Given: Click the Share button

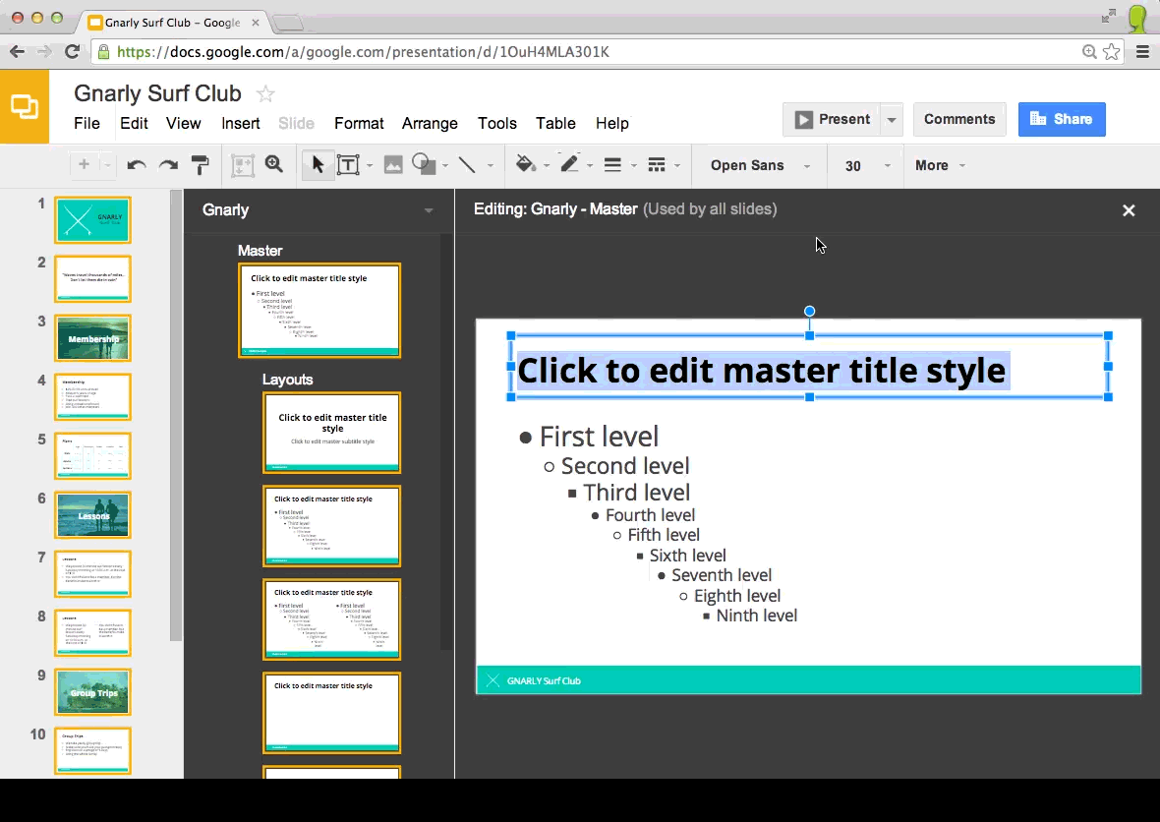Looking at the screenshot, I should coord(1062,119).
